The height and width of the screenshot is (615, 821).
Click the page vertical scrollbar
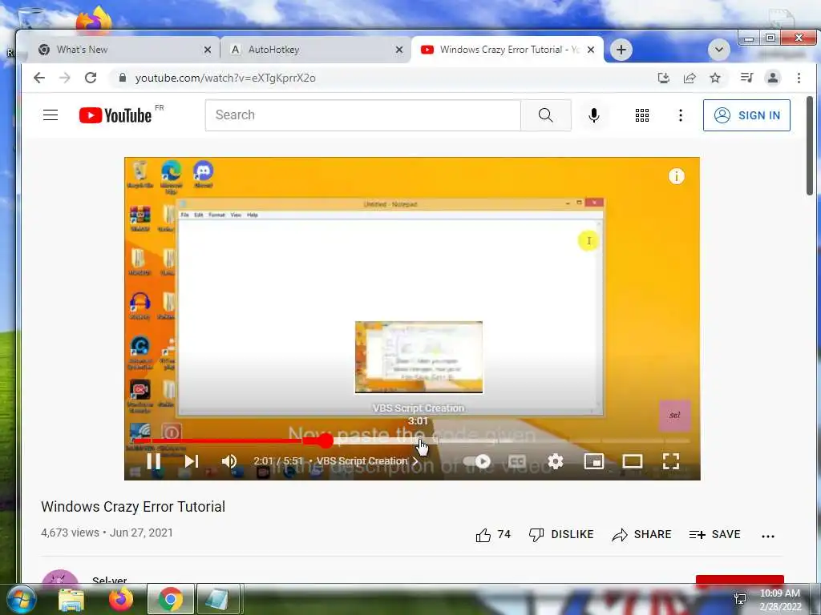click(x=810, y=146)
